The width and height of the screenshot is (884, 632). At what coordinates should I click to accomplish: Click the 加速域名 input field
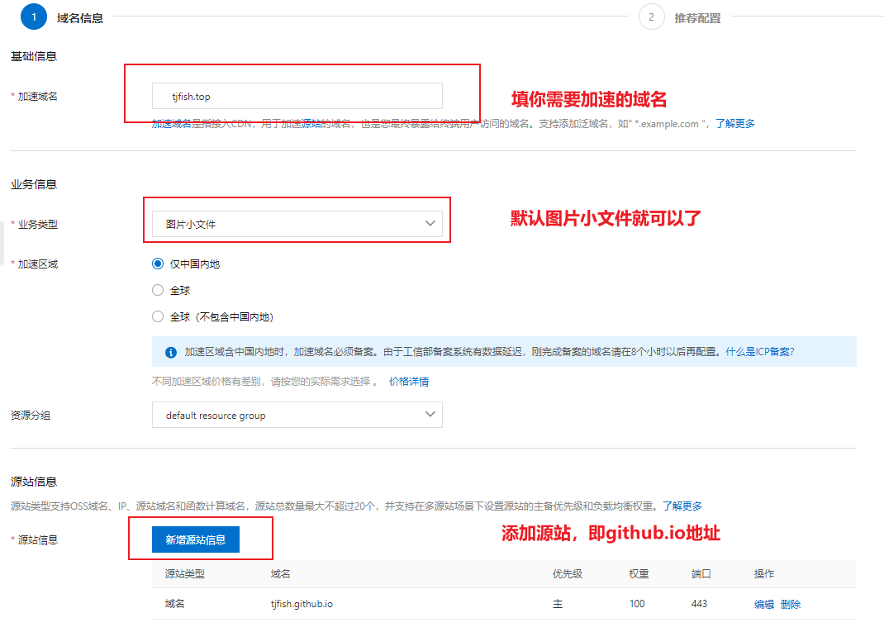pos(297,96)
